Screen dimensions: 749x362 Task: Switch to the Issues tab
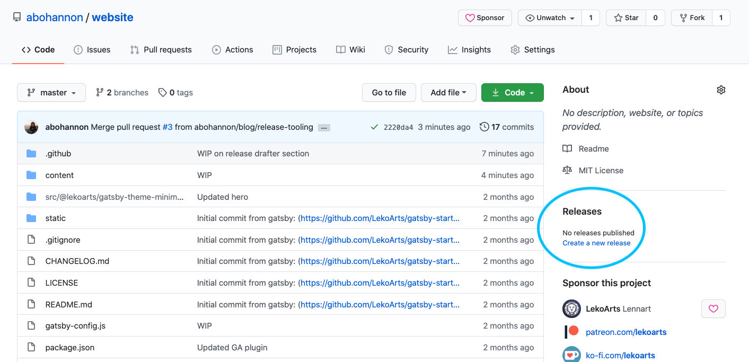click(92, 49)
